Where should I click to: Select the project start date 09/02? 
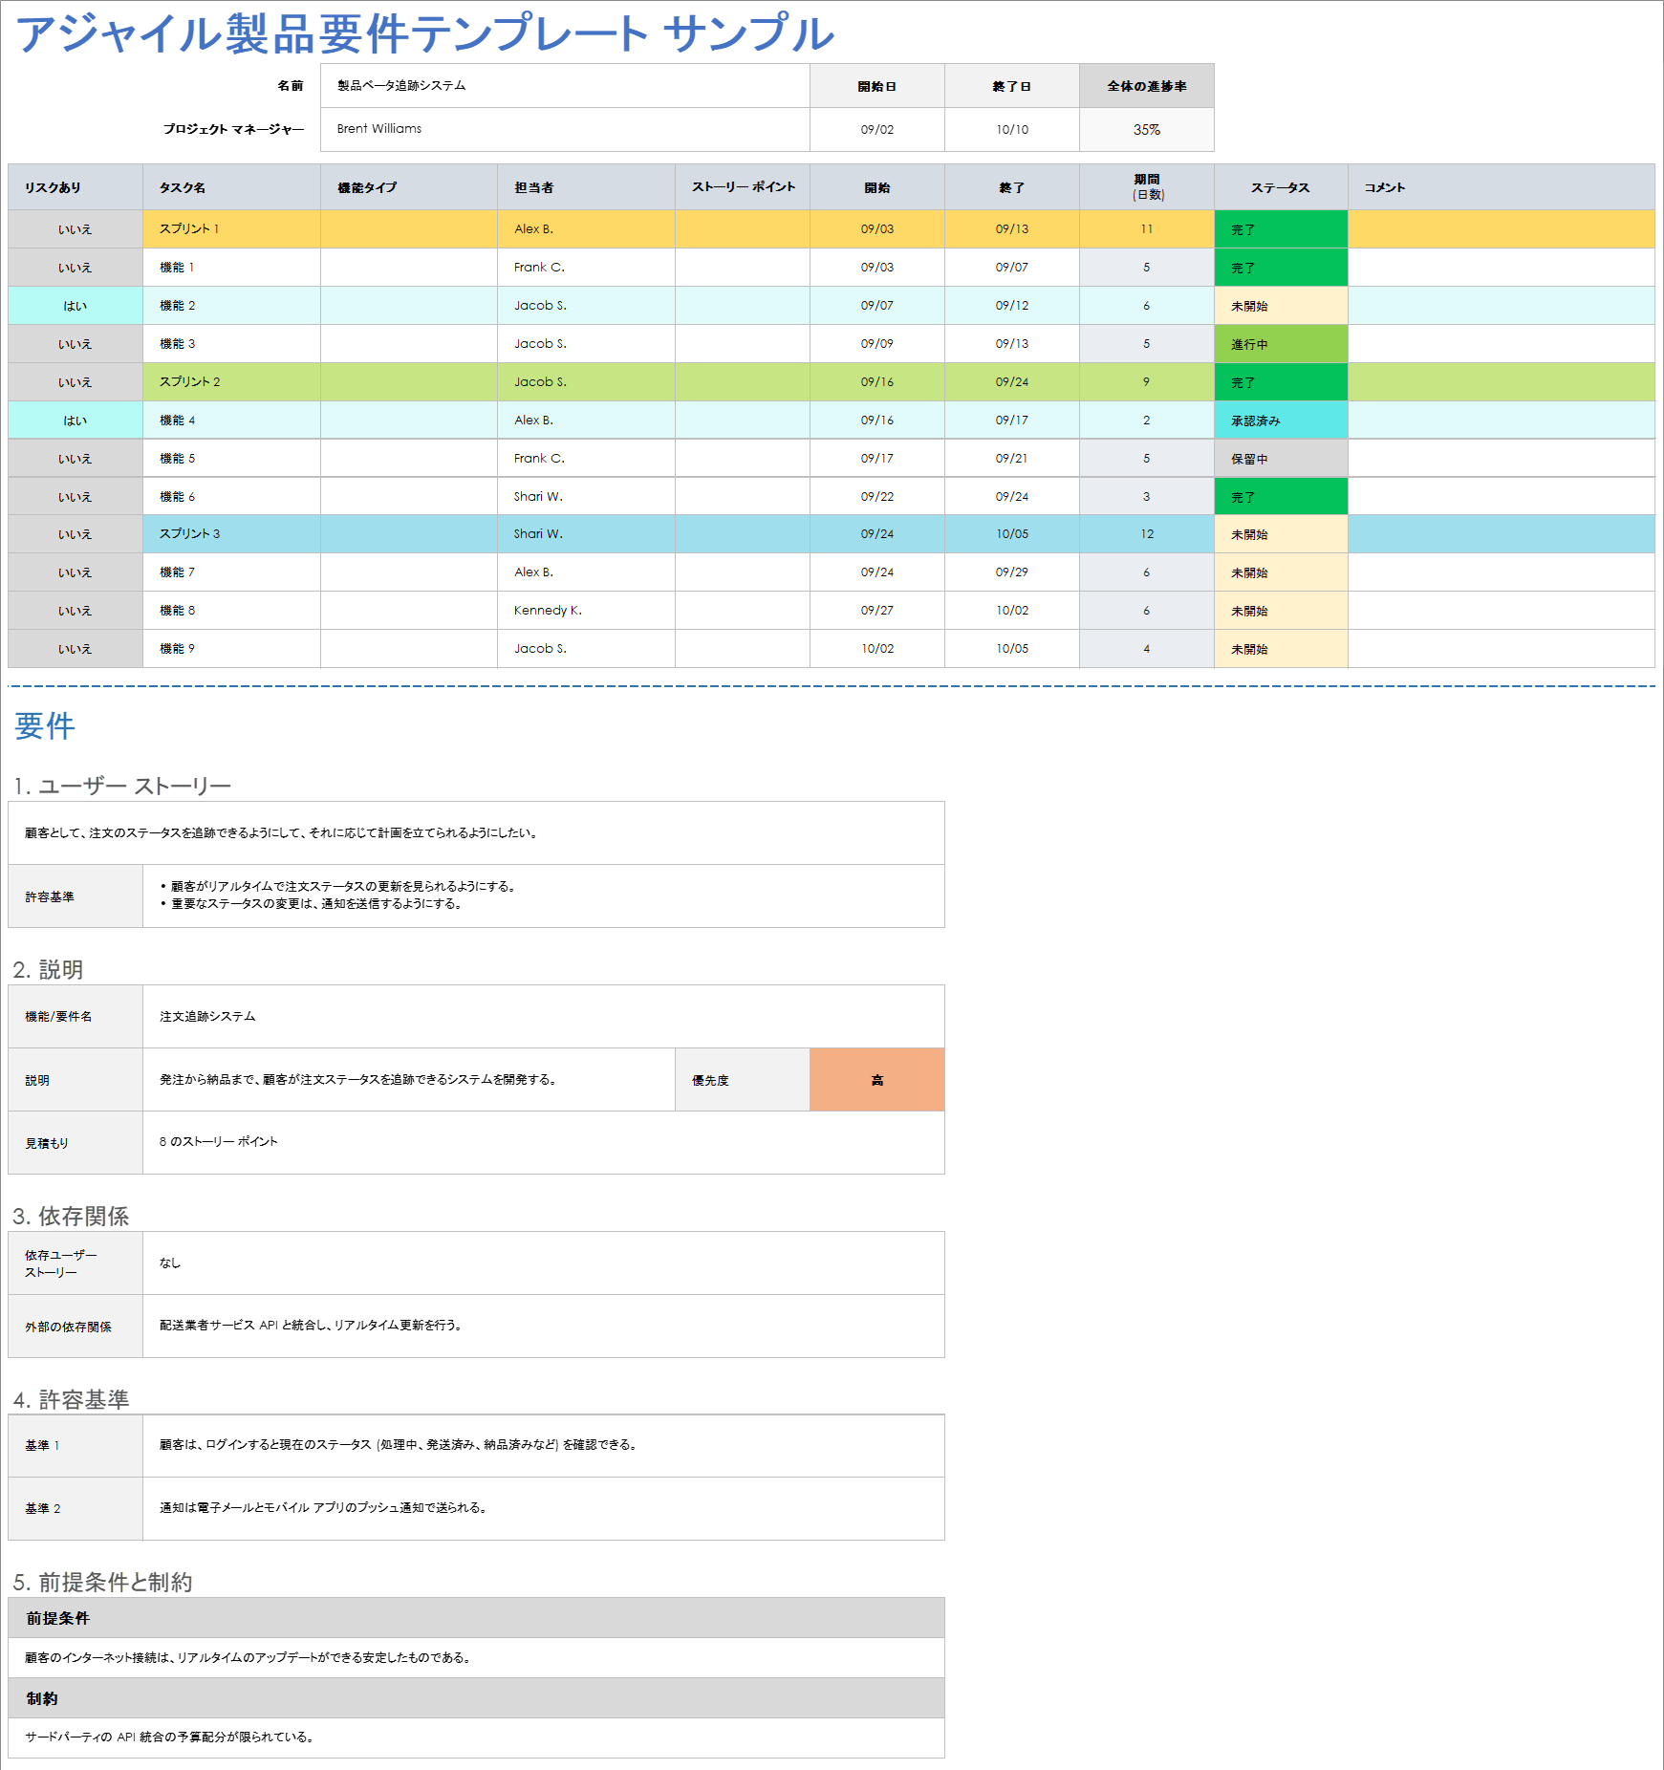click(x=876, y=129)
